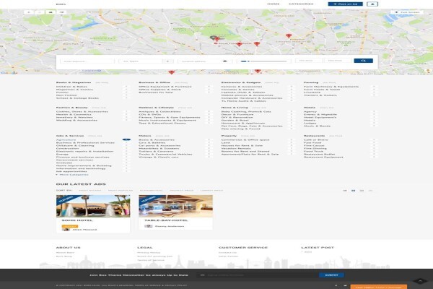Click the Danny Anderson avatar on Table-Bay-Hotel card
Viewport: 433px width, 289px height.
(x=148, y=226)
